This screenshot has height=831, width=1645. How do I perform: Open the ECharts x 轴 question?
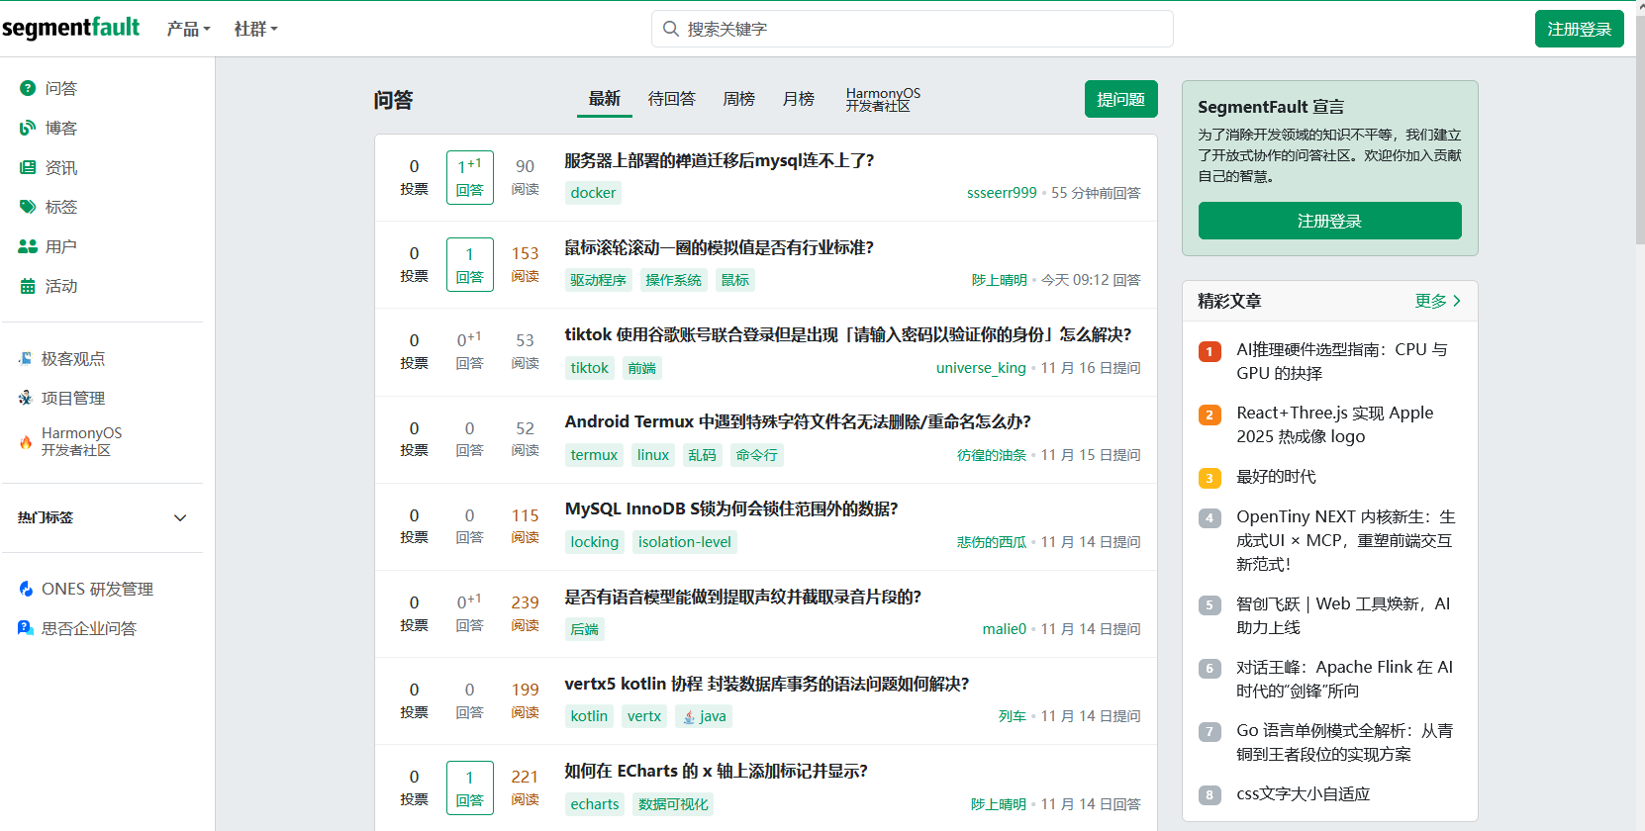click(717, 771)
